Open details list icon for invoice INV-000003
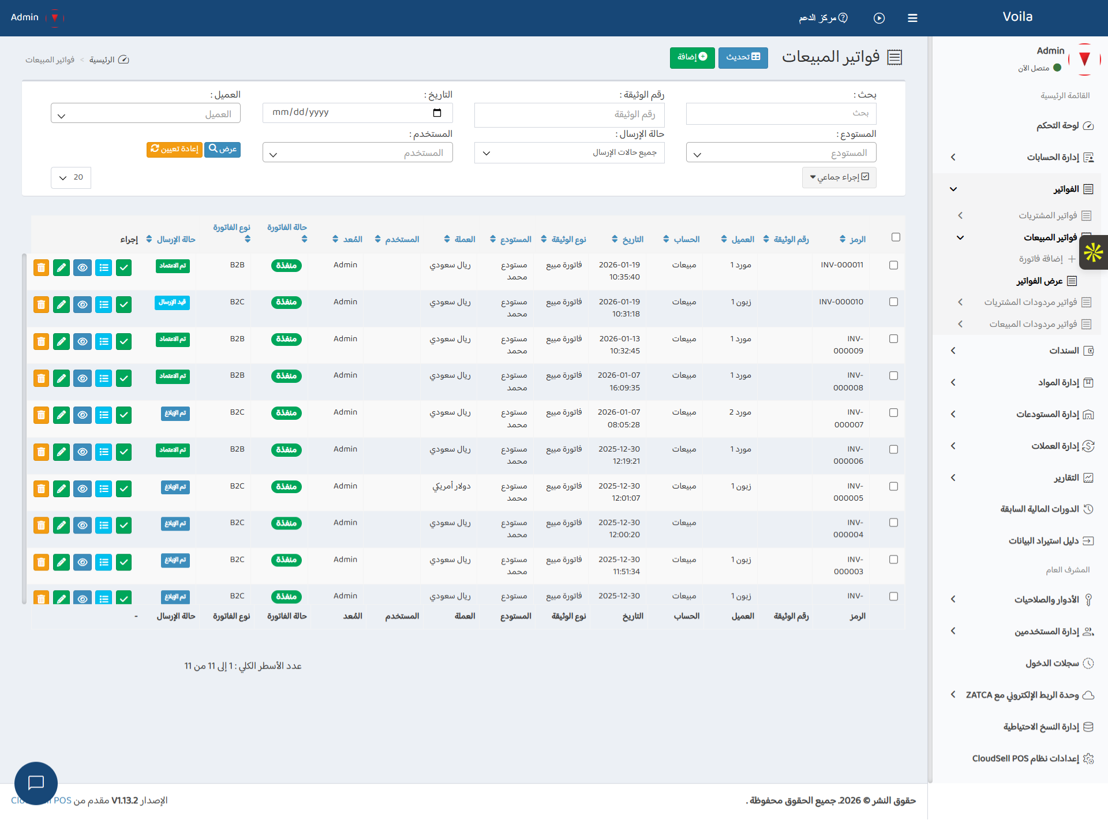1108x820 pixels. coord(104,562)
